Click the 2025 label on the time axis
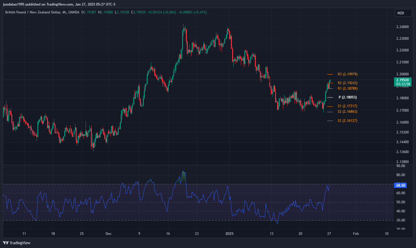Screen dimensions: 416x248 pos(229,234)
